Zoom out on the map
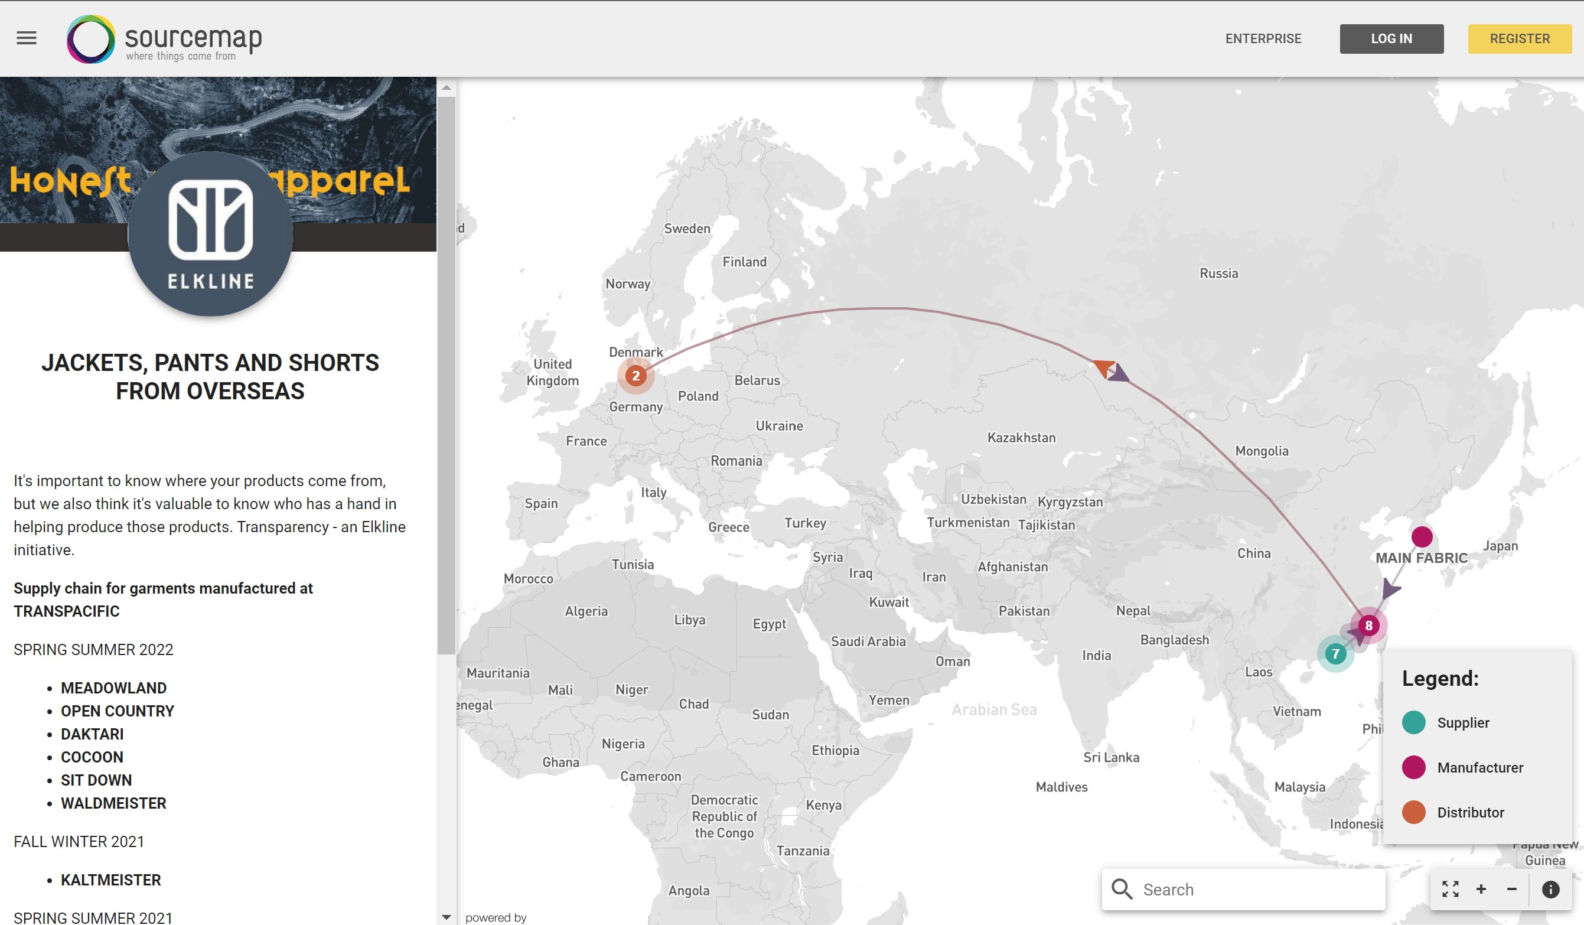 point(1512,889)
